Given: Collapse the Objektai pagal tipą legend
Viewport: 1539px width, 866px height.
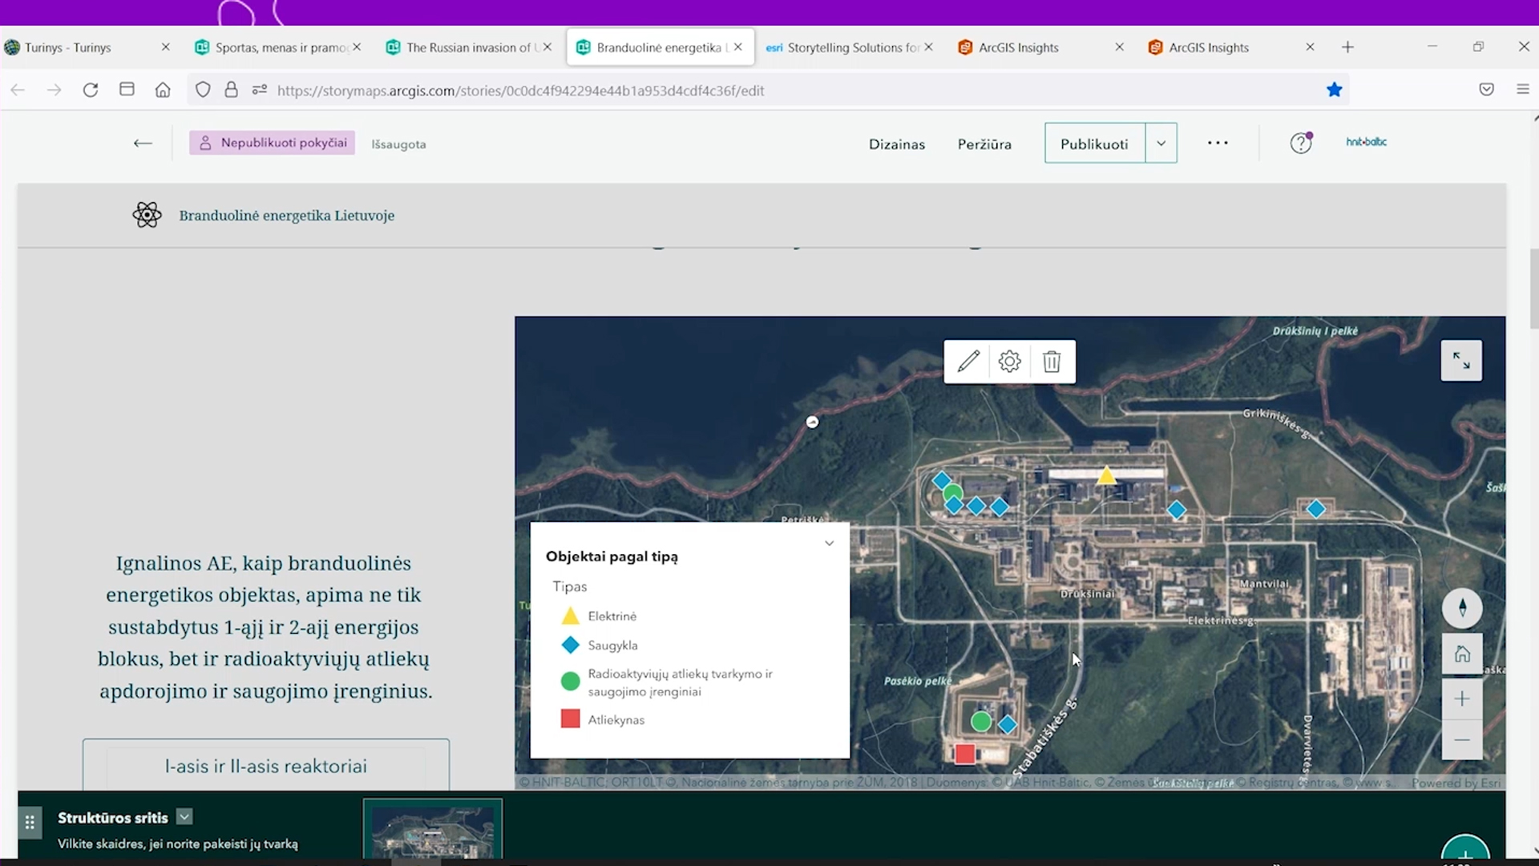Looking at the screenshot, I should (829, 544).
